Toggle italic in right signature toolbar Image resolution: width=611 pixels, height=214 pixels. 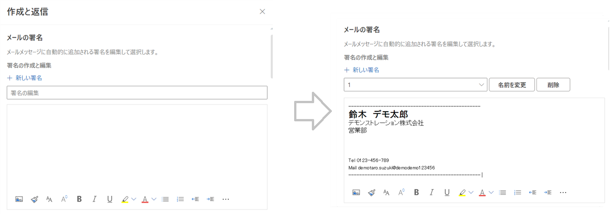pyautogui.click(x=432, y=192)
